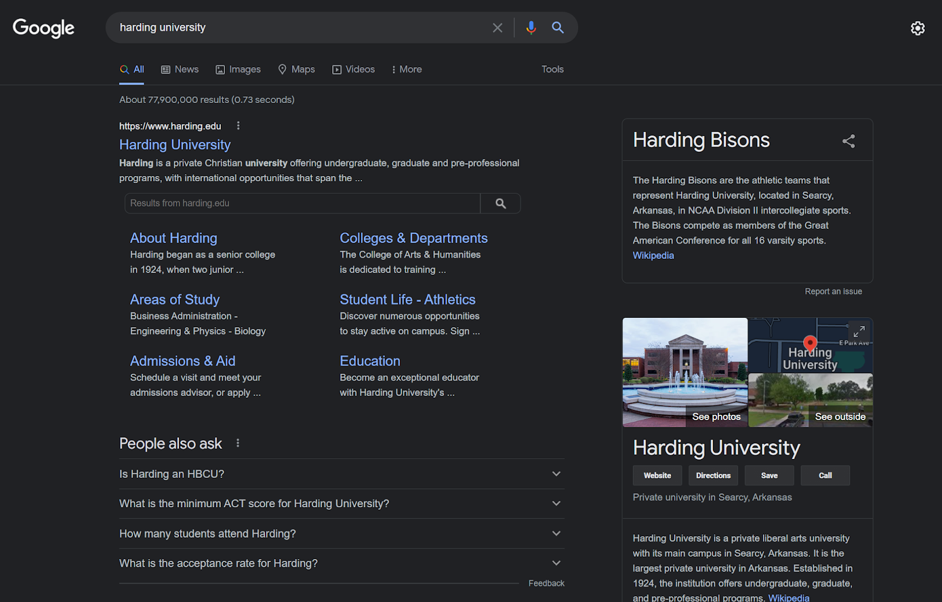Open the Harding University result title
The image size is (942, 602).
(175, 145)
